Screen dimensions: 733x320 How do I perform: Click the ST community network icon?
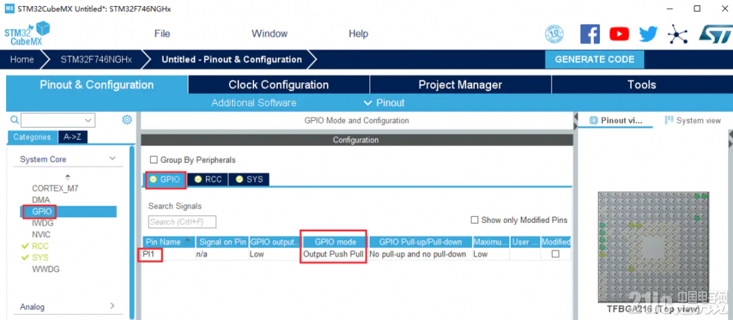678,34
